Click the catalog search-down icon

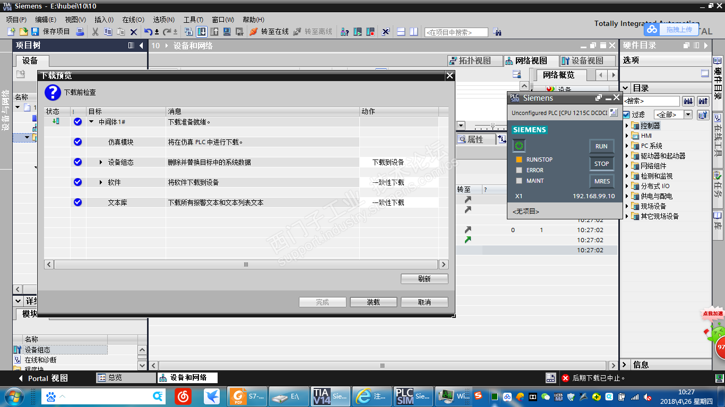tap(688, 101)
